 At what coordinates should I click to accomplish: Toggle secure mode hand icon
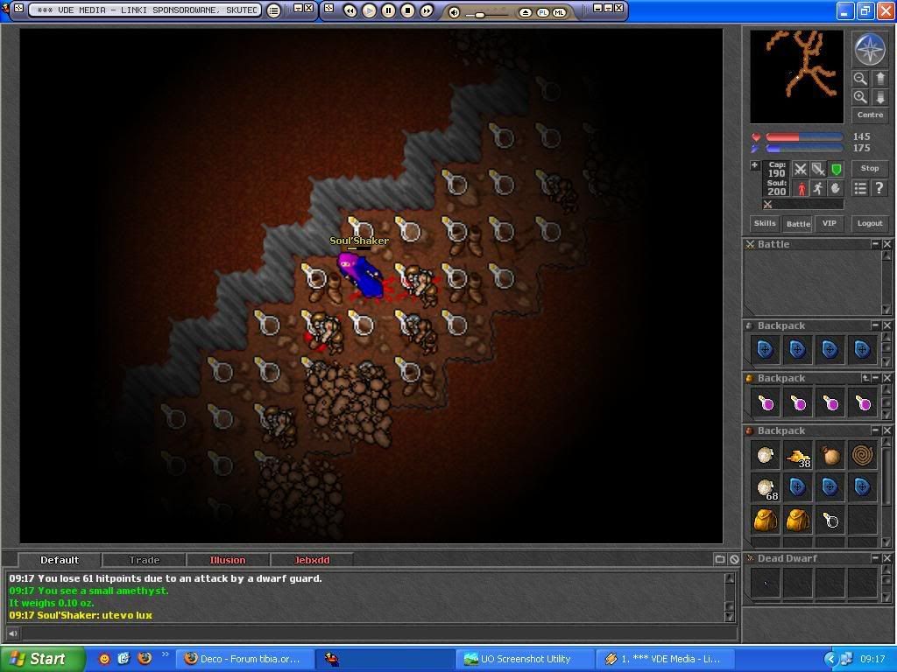(x=836, y=188)
